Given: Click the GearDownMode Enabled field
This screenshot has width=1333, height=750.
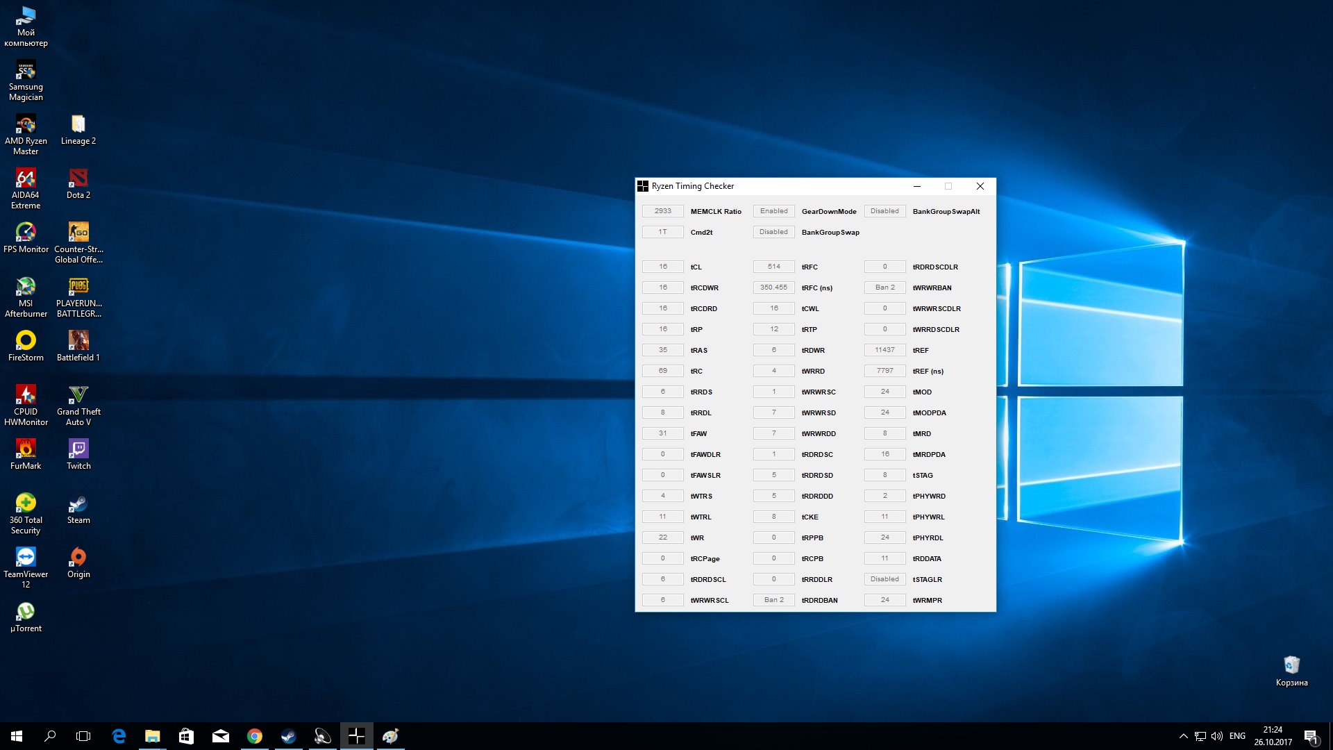Looking at the screenshot, I should click(x=773, y=211).
